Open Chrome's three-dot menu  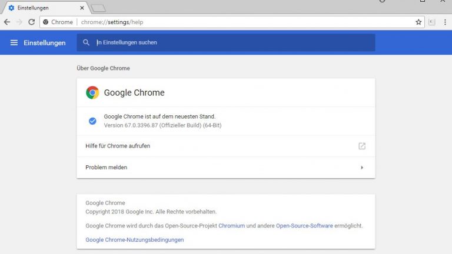click(x=444, y=22)
